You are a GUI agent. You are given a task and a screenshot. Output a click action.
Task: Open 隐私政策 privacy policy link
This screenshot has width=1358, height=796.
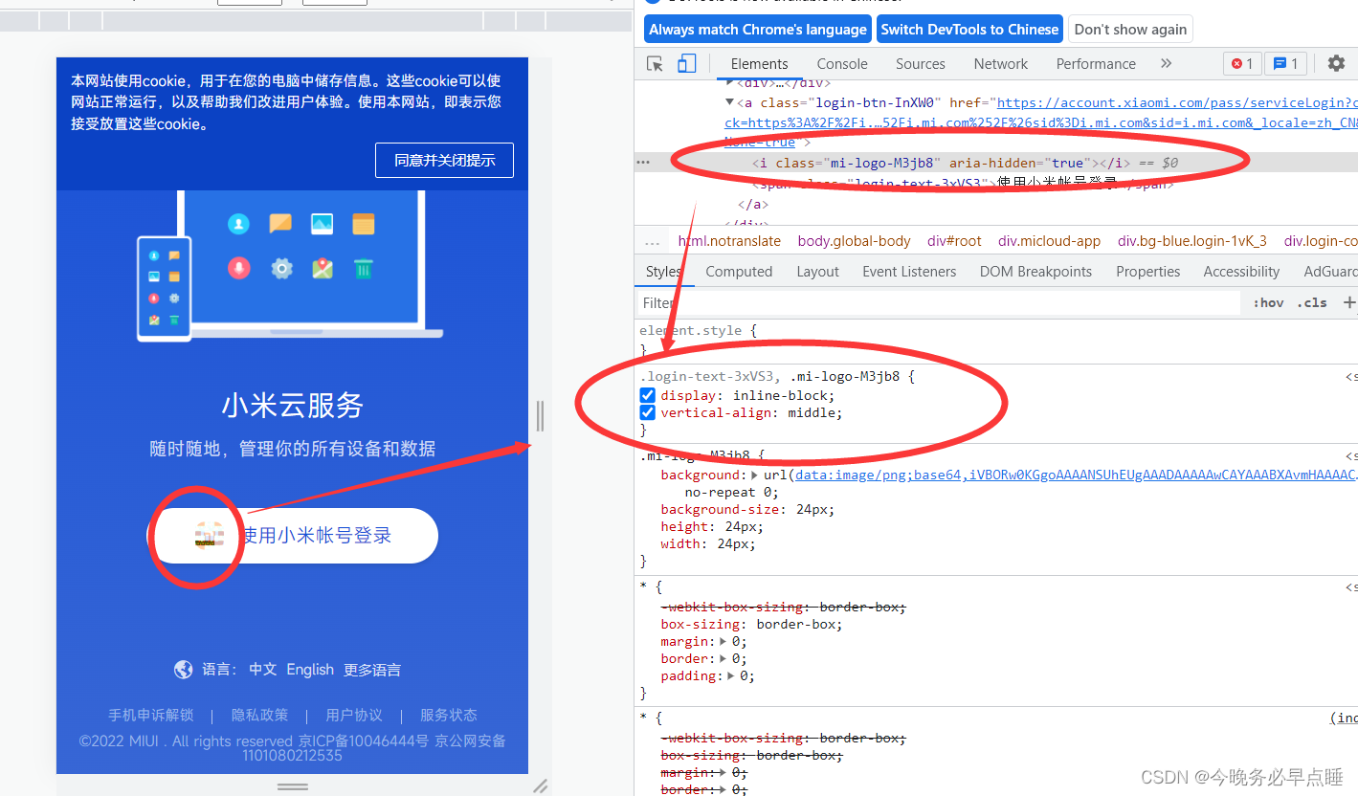pos(259,715)
